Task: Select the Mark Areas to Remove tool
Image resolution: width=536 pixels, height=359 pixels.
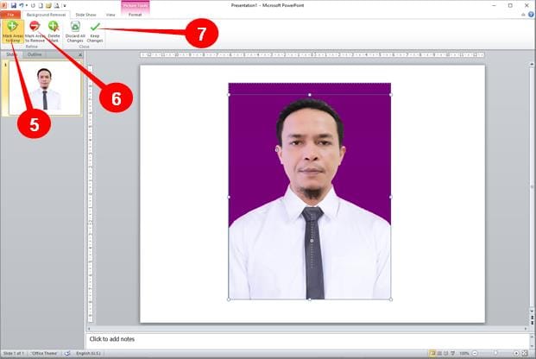Action: pos(34,32)
